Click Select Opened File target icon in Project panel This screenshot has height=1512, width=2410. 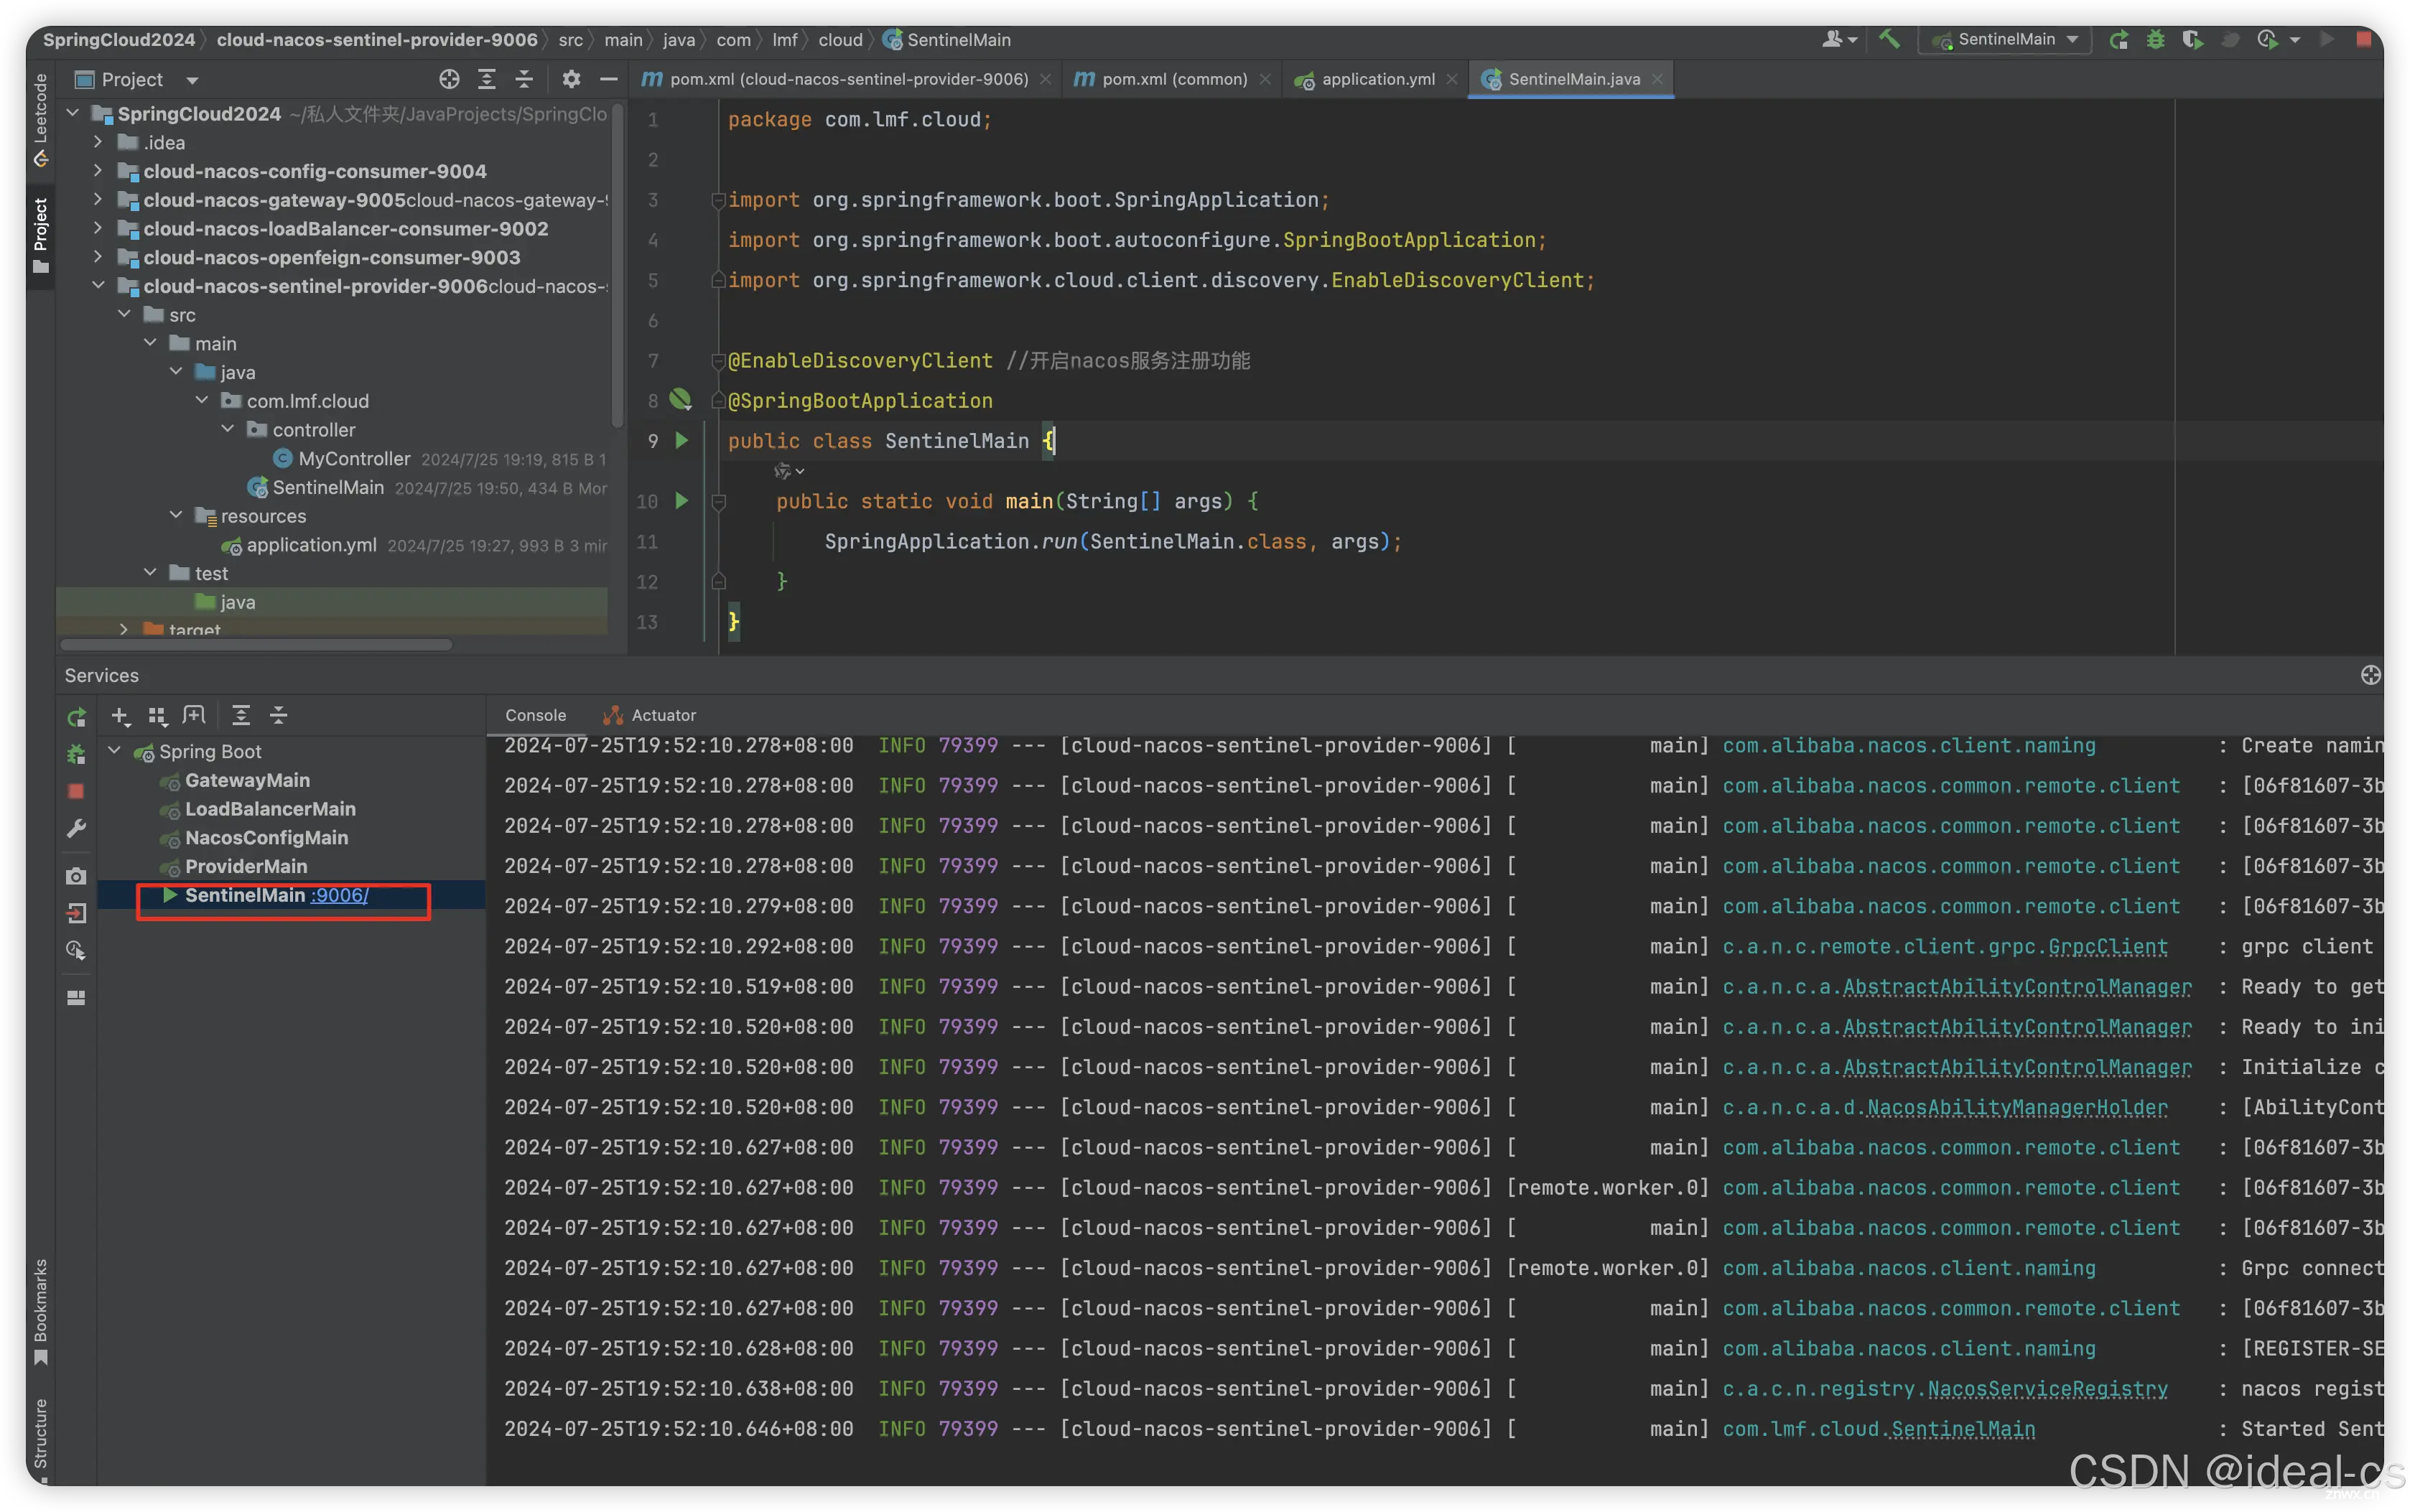point(449,79)
